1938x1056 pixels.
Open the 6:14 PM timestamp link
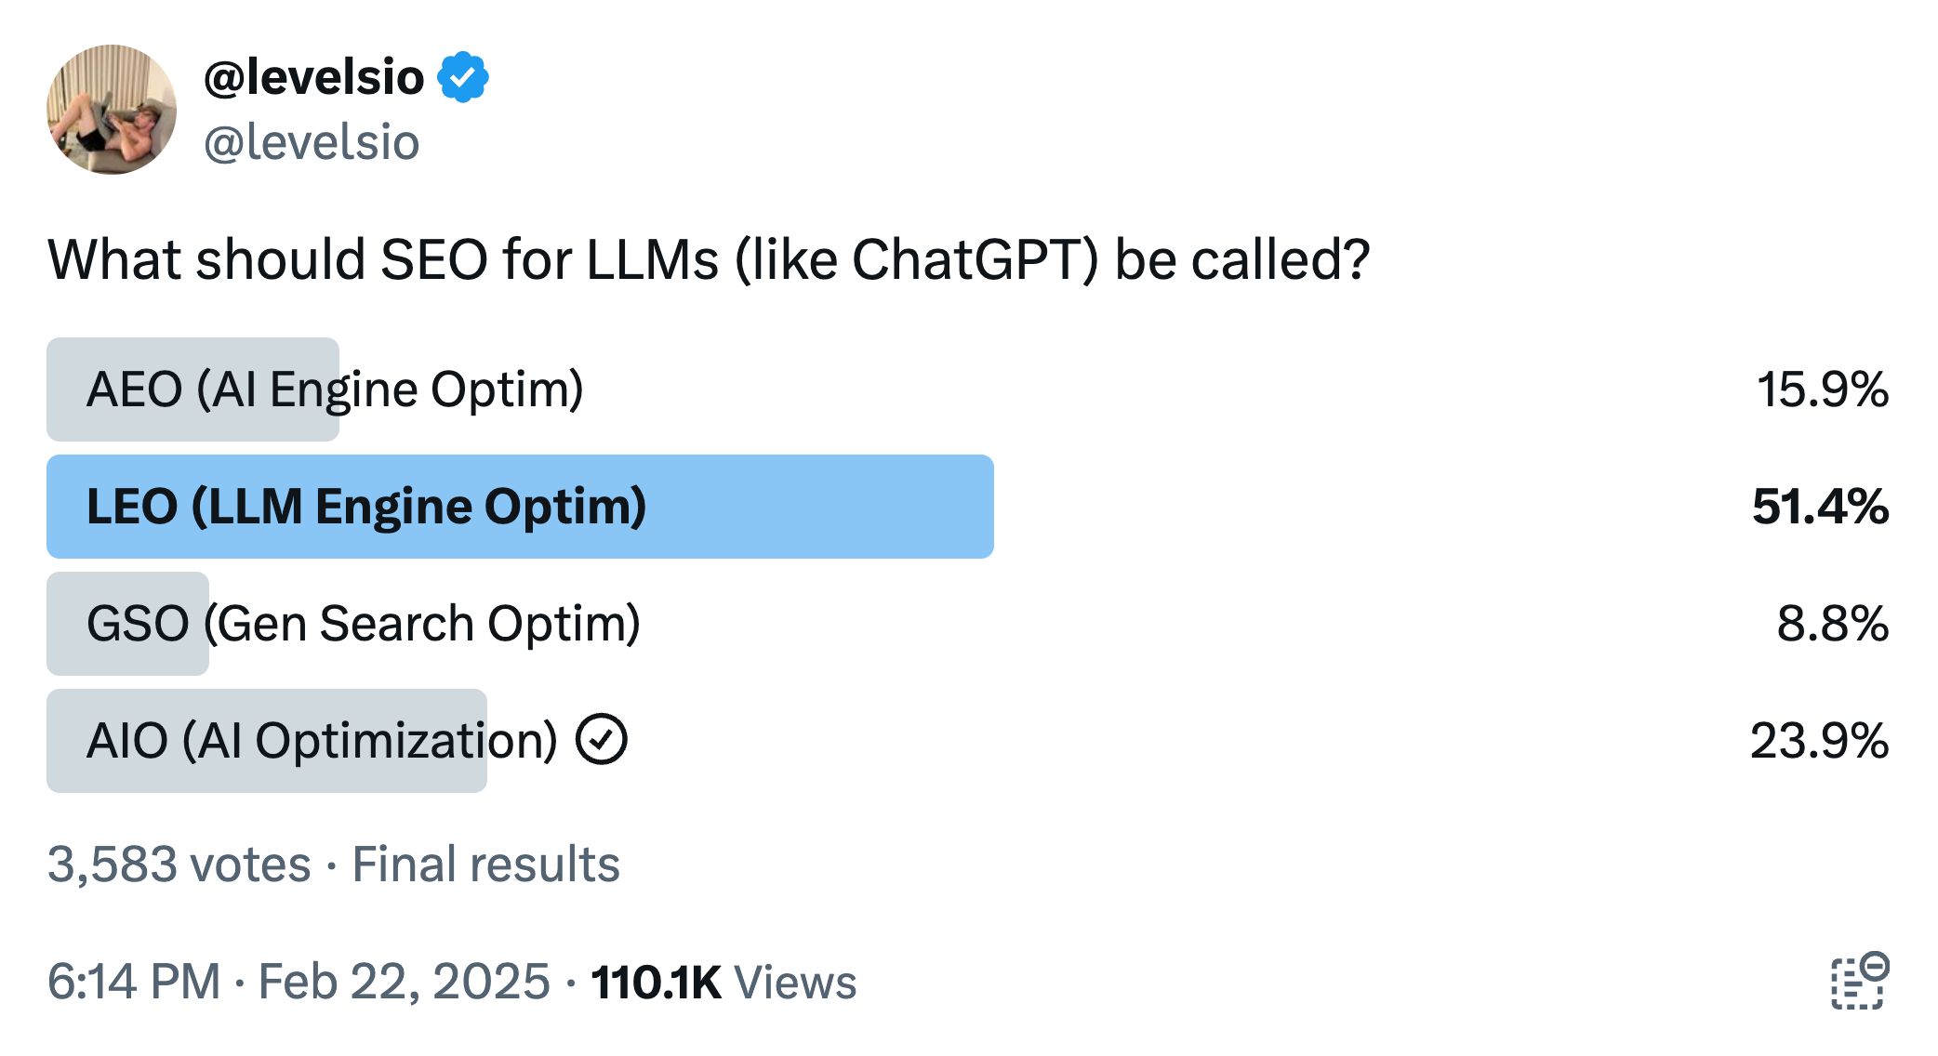pyautogui.click(x=134, y=982)
